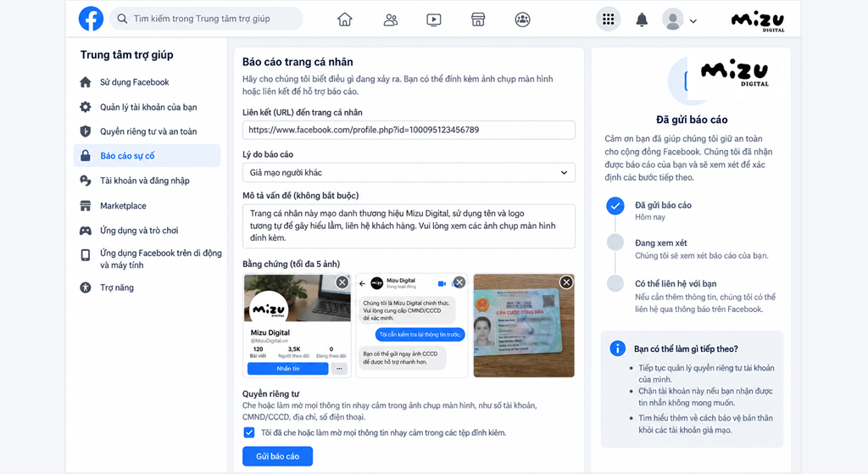Remove the fake profile screenshot thumbnail
The width and height of the screenshot is (868, 474).
342,282
